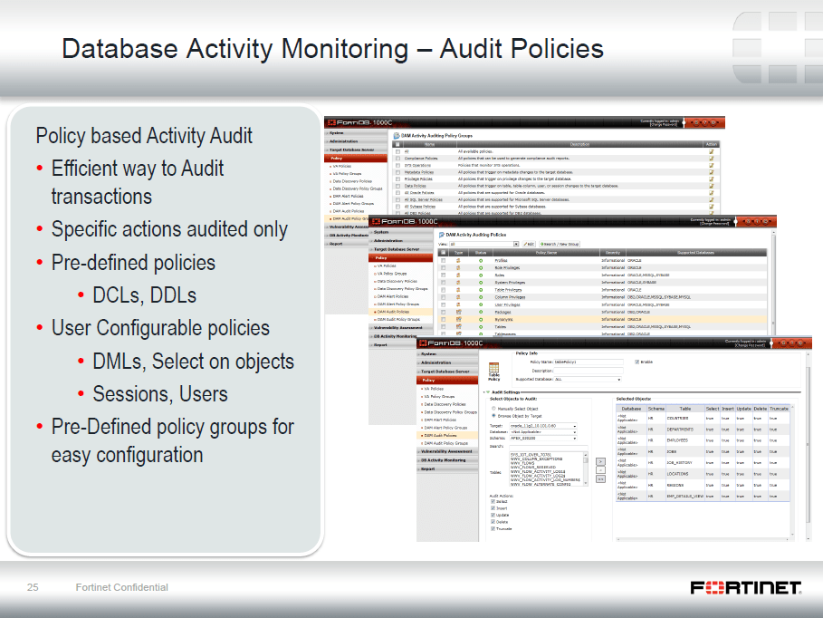Click page icon beside DAM Activity Auditing Policies

coord(442,235)
